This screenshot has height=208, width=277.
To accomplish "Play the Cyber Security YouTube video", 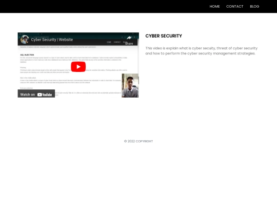I will (78, 67).
